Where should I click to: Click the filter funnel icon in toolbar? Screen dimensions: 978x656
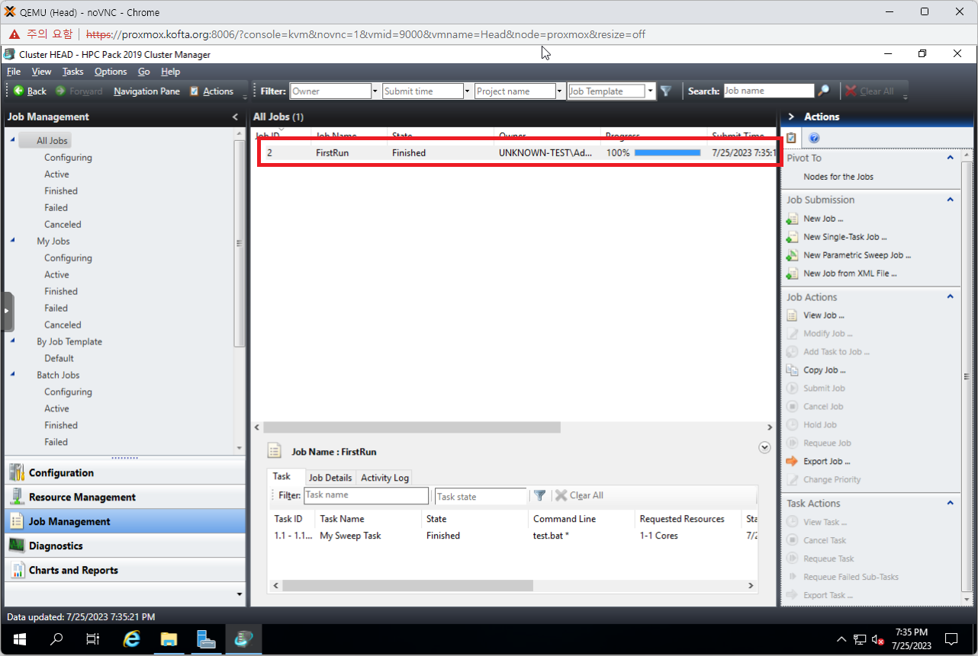tap(666, 91)
